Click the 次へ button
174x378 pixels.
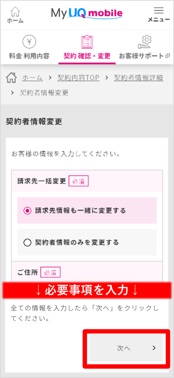pyautogui.click(x=126, y=348)
